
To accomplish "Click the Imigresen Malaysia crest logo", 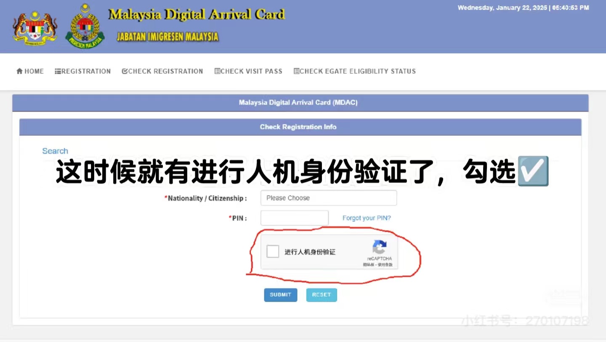I will (x=85, y=26).
